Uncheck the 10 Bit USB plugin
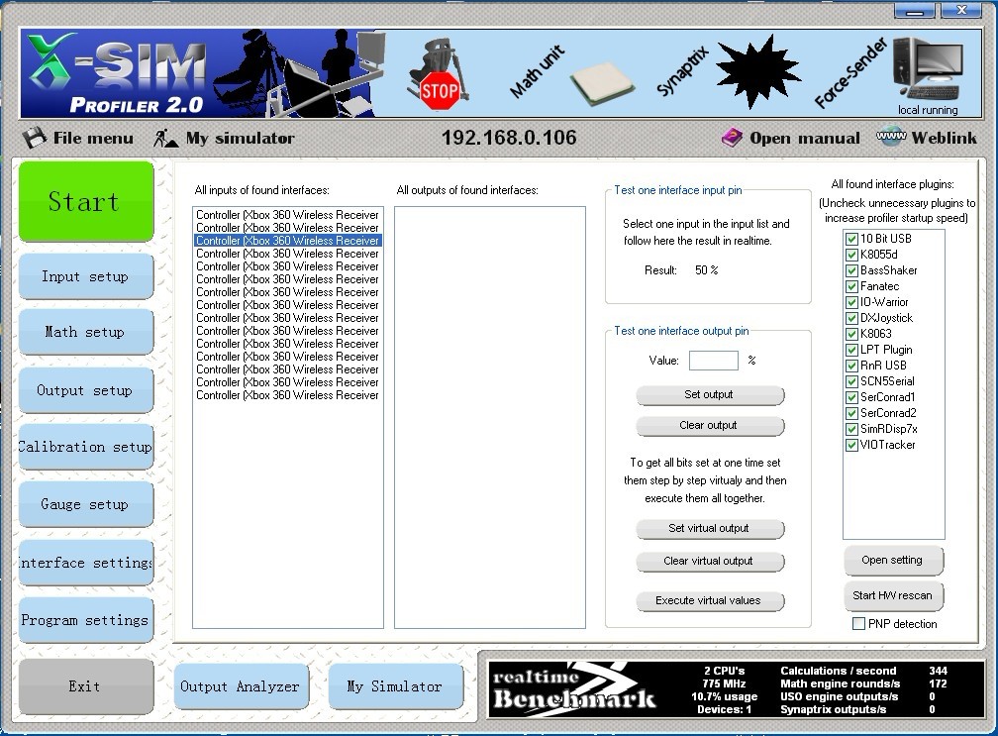The height and width of the screenshot is (736, 998). tap(851, 239)
